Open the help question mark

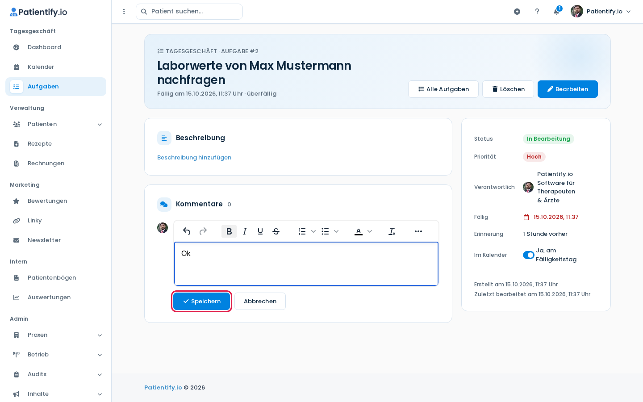(537, 12)
